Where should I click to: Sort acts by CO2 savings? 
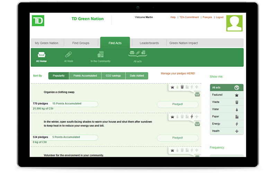(x=114, y=76)
